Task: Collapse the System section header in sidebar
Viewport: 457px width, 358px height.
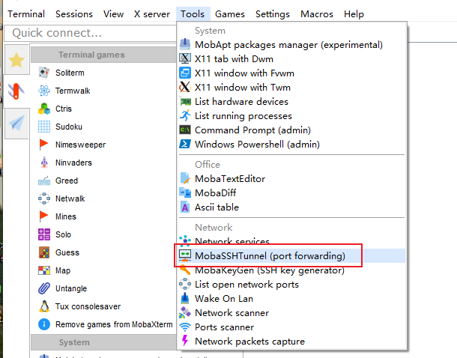Action: tap(103, 342)
